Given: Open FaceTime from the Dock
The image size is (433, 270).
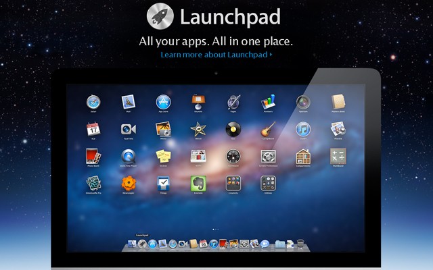Looking at the screenshot, I should (183, 244).
